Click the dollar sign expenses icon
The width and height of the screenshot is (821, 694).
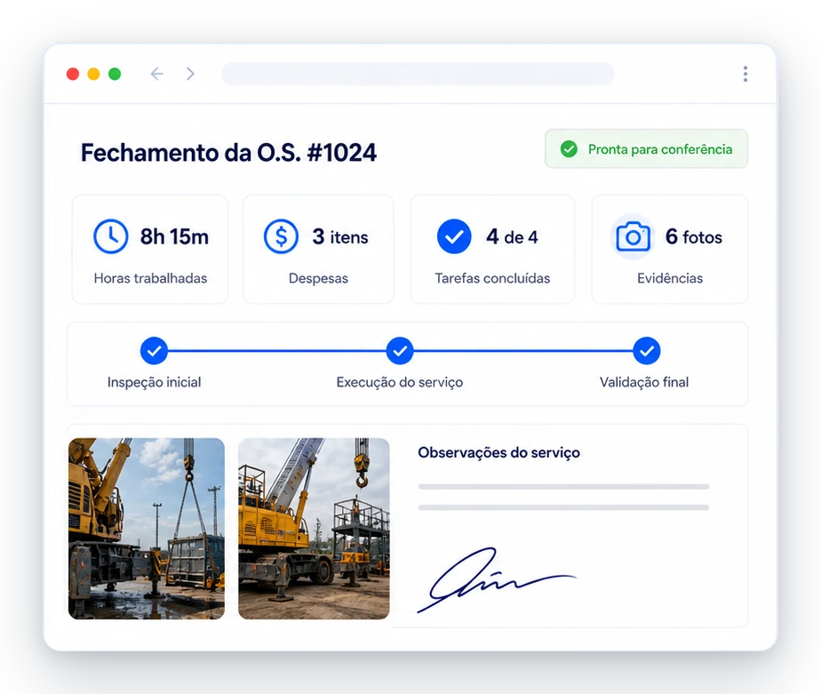click(281, 236)
